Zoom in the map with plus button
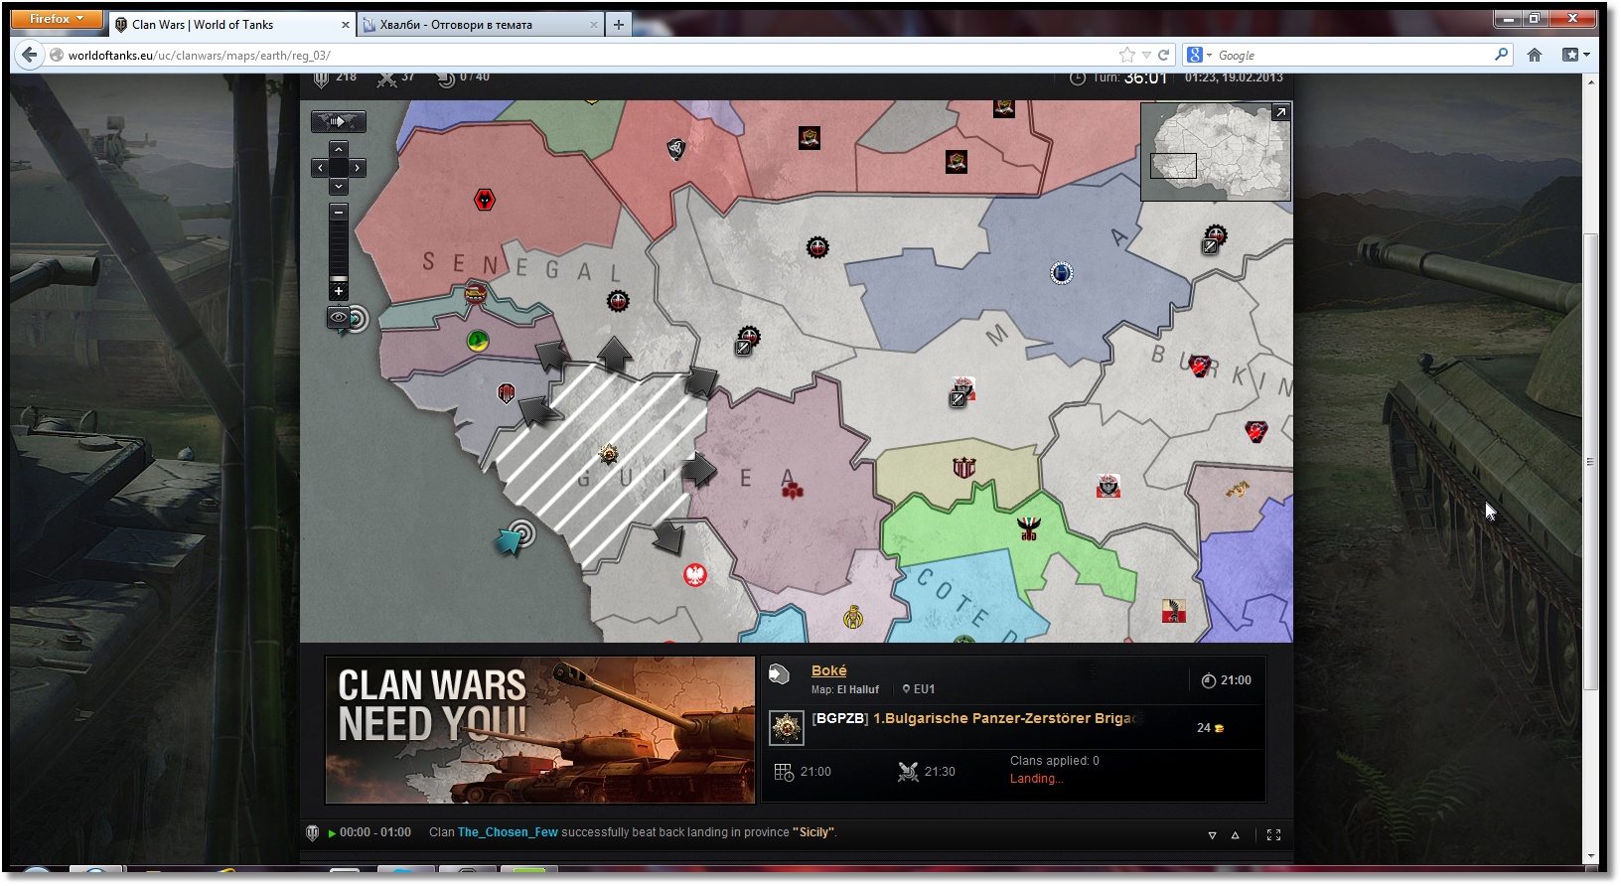The image size is (1621, 886). (x=339, y=291)
